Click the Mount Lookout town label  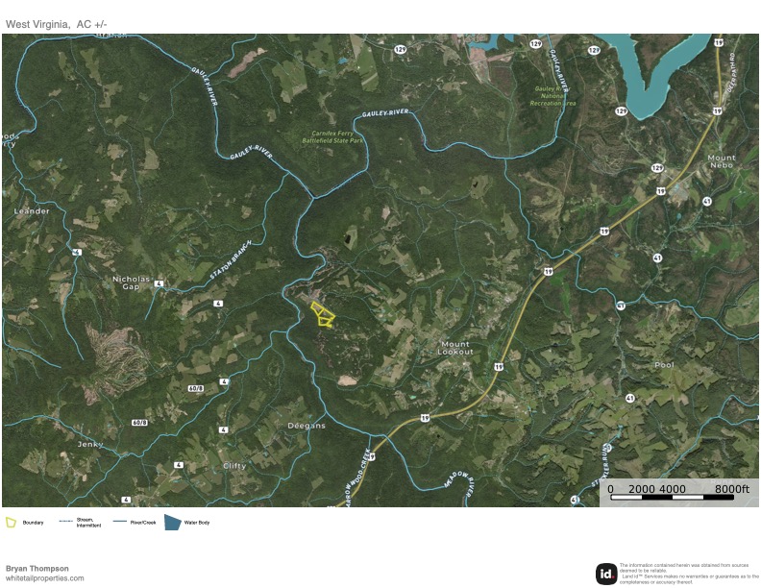pyautogui.click(x=455, y=348)
